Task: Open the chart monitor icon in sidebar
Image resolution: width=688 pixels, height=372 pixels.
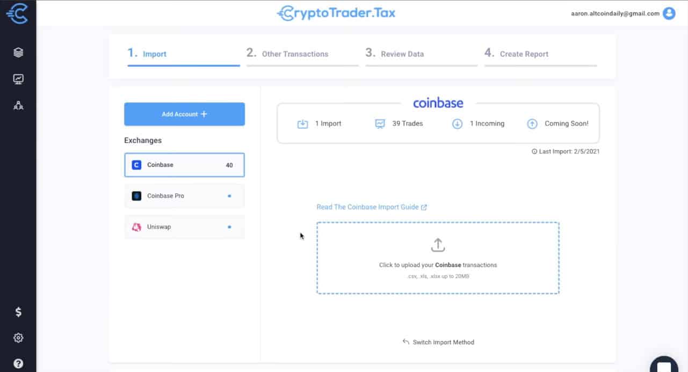Action: (x=18, y=79)
